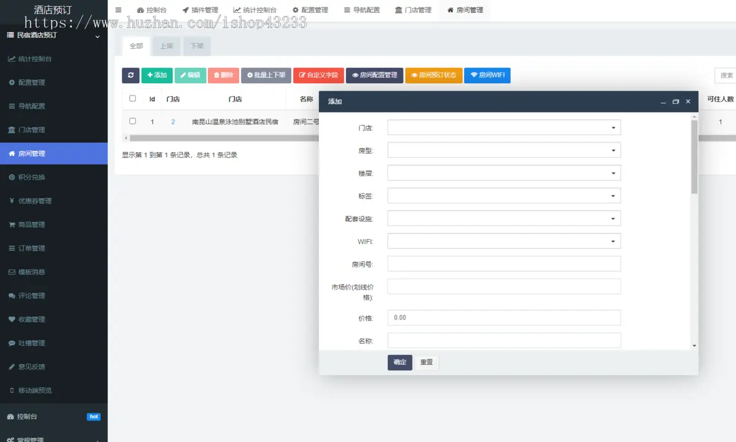Open the 房型 dropdown
736x442 pixels.
pyautogui.click(x=504, y=150)
